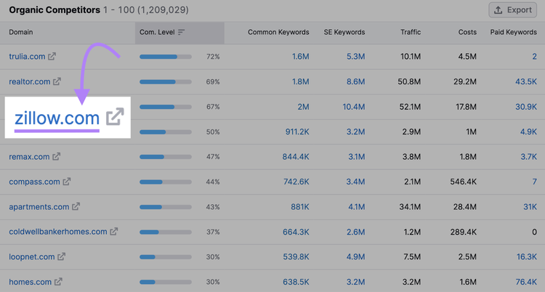The height and width of the screenshot is (292, 545).
Task: Open realtor.com common keywords 1.8M
Action: click(301, 81)
